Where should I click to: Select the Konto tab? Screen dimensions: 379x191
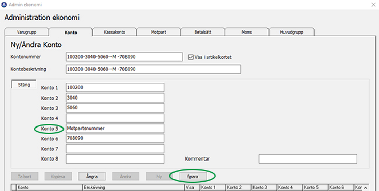tap(71, 32)
